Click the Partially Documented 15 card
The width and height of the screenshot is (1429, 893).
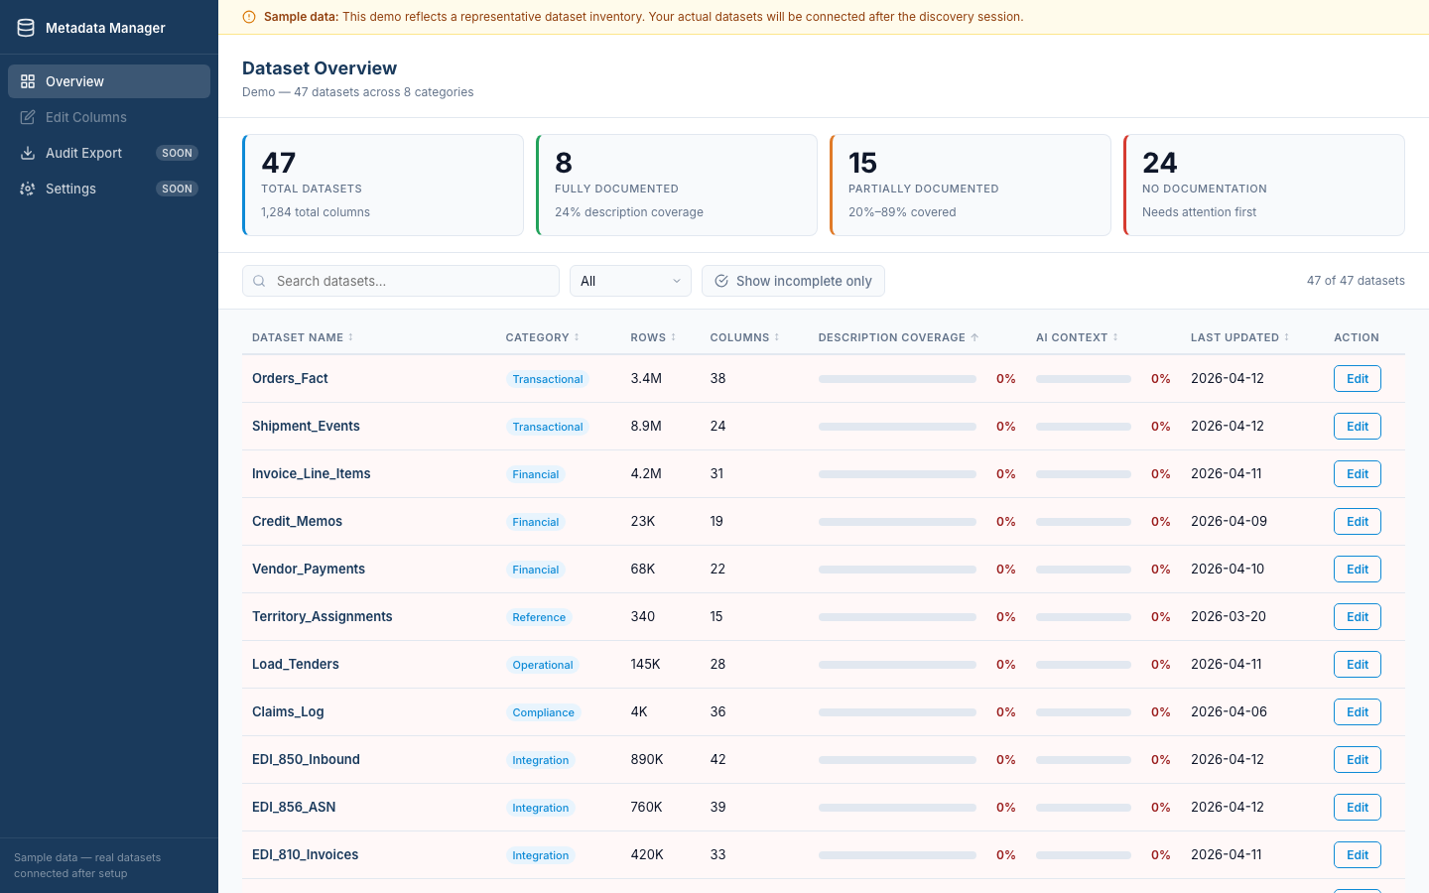click(x=971, y=185)
